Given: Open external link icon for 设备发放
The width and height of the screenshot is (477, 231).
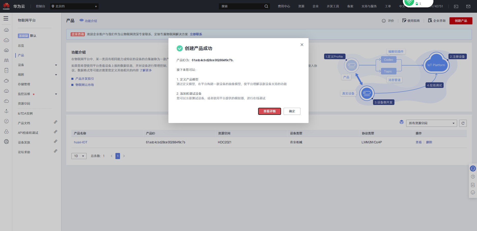Looking at the screenshot, I should coord(56,141).
